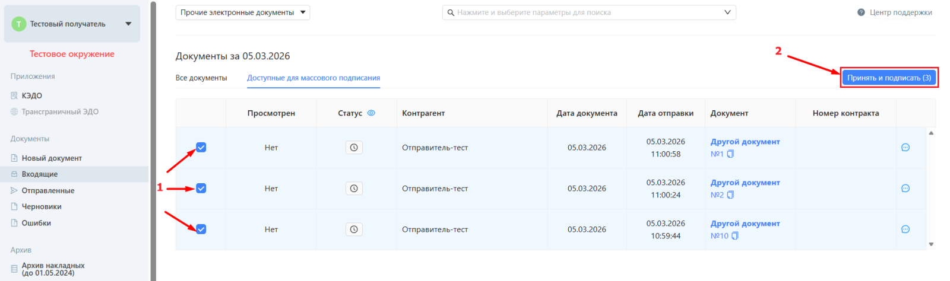Uncheck checkbox for document sent at 10:59:44
The width and height of the screenshot is (950, 281).
(x=201, y=229)
